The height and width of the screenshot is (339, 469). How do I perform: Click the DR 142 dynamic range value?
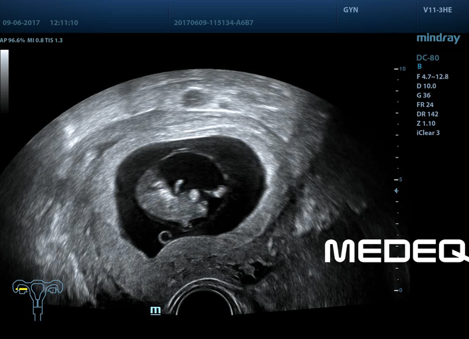pyautogui.click(x=426, y=114)
